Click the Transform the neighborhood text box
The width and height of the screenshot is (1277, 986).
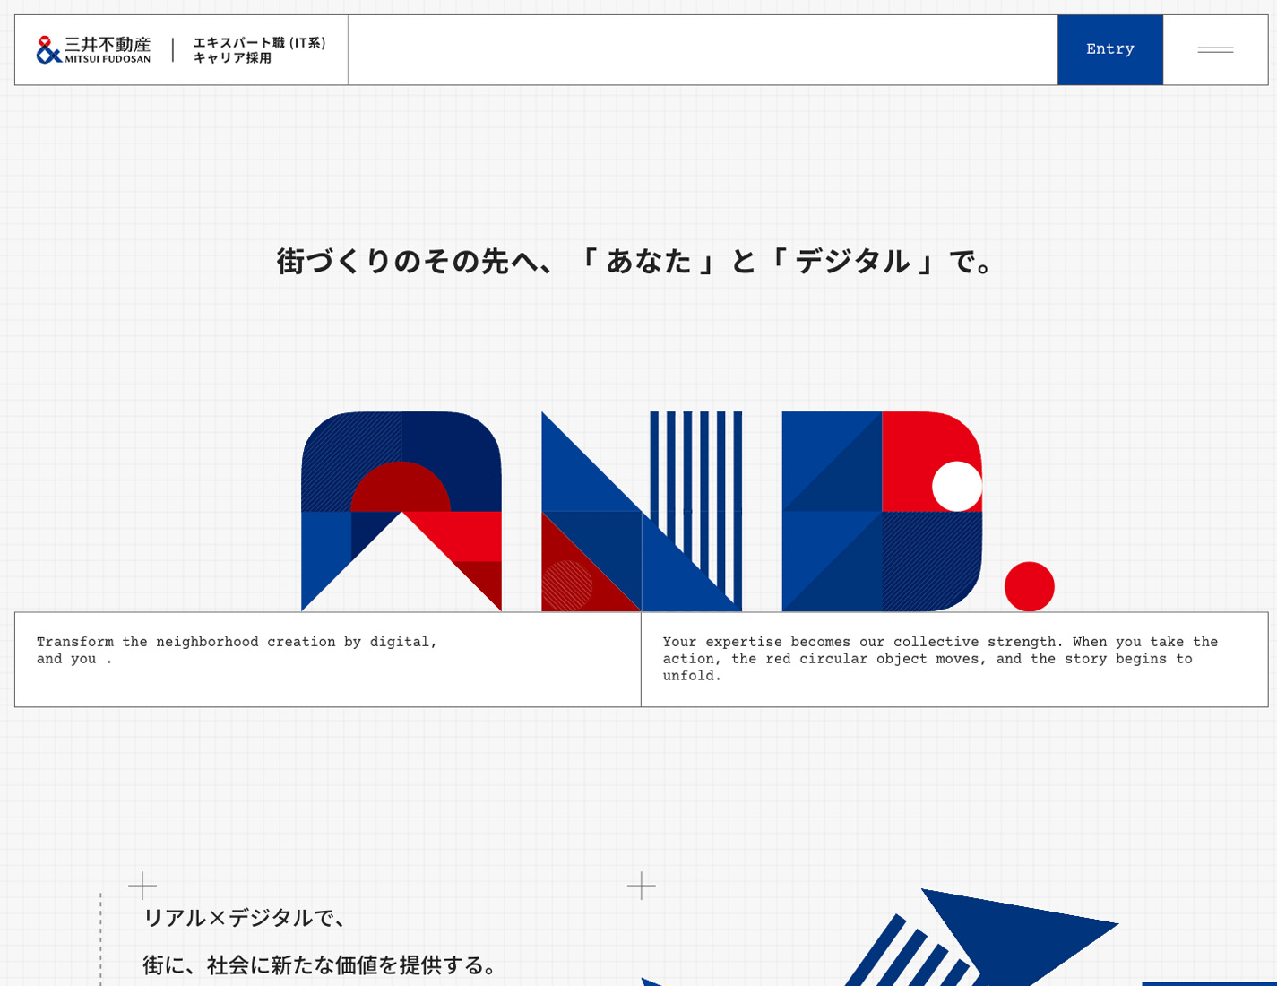(328, 660)
